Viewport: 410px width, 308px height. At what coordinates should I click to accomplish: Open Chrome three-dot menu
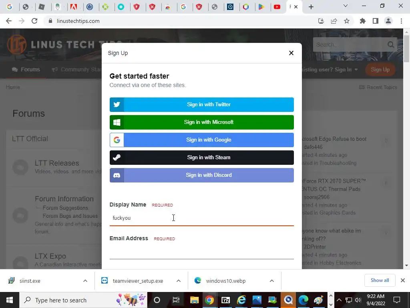click(401, 21)
